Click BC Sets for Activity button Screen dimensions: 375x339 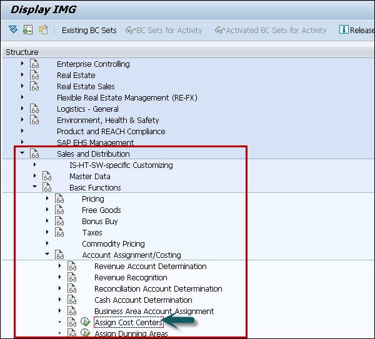click(164, 30)
